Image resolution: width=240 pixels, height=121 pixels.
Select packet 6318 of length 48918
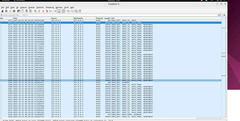[111, 112]
